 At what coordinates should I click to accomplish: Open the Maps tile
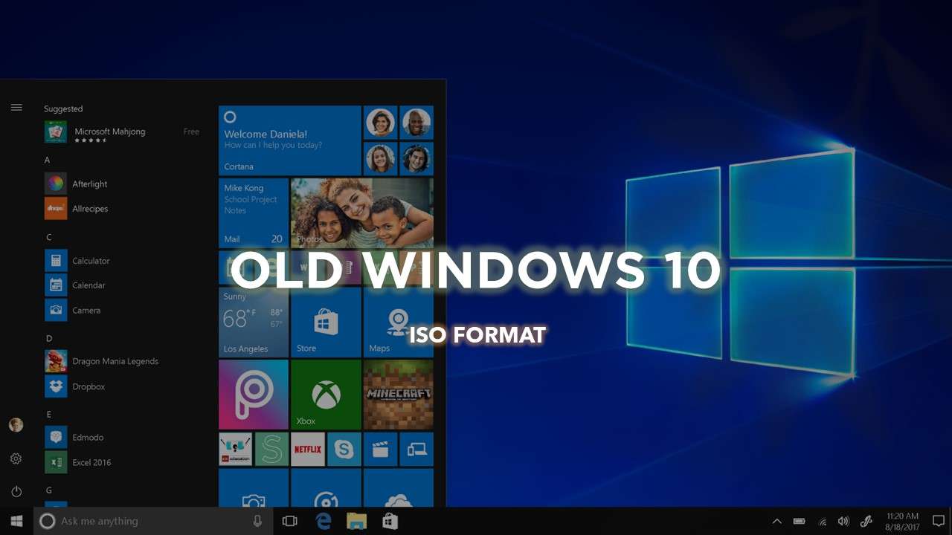399,322
